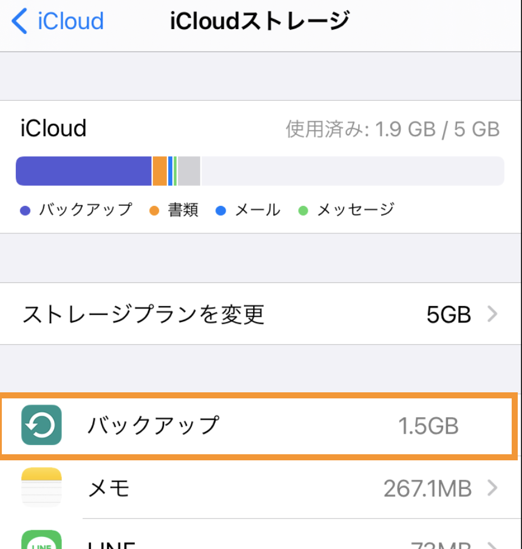
Task: Tap orange 書類 legend dot
Action: point(154,210)
